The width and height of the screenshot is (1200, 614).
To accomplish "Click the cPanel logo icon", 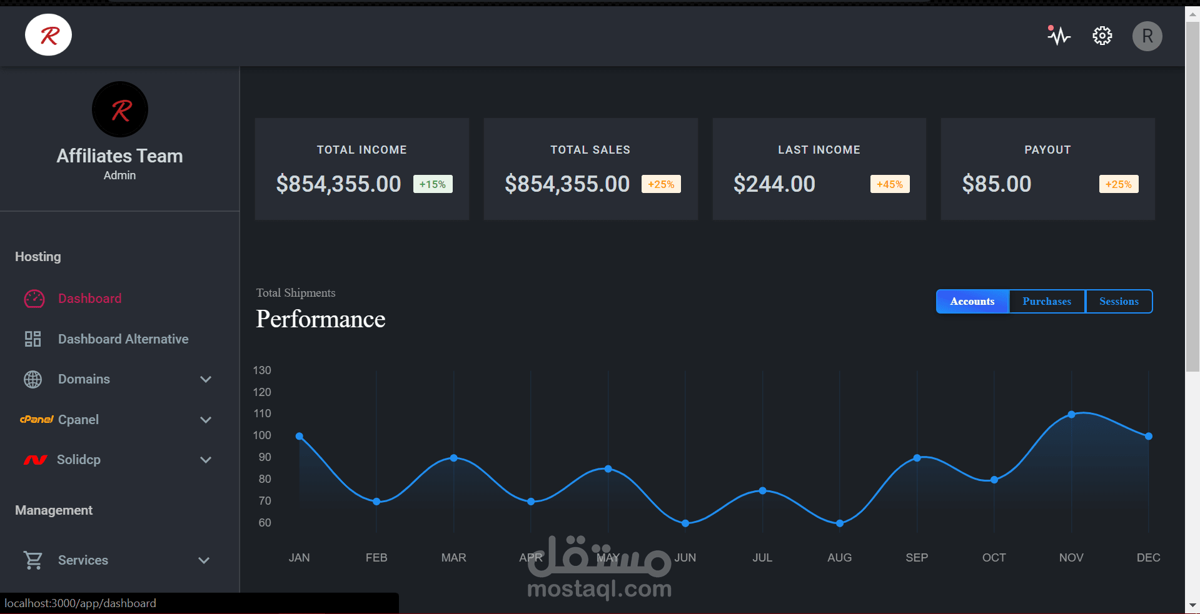I will tap(36, 419).
